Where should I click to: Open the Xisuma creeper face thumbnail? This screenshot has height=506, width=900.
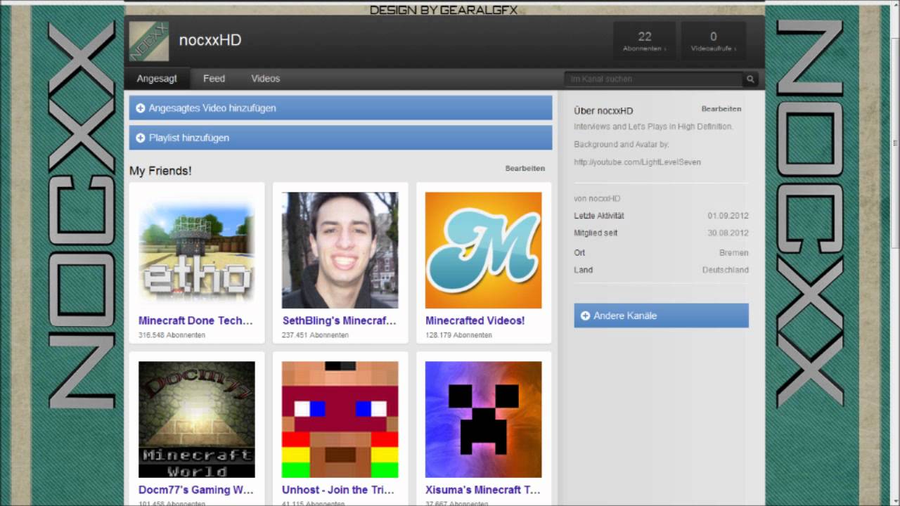click(484, 420)
